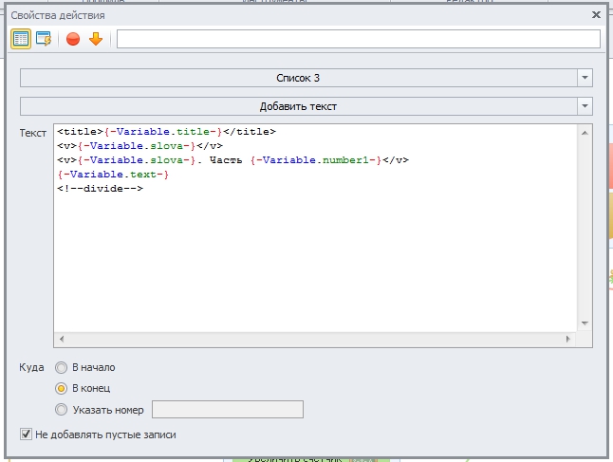The width and height of the screenshot is (613, 462).
Task: Toggle "Не добавлять пустые записи" checkbox
Action: [x=27, y=434]
